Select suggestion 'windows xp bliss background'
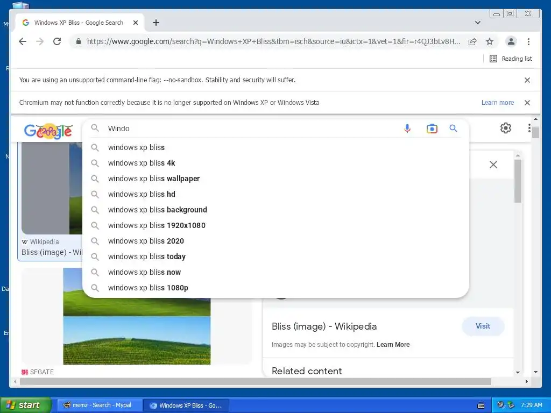The height and width of the screenshot is (413, 551). tap(275, 210)
